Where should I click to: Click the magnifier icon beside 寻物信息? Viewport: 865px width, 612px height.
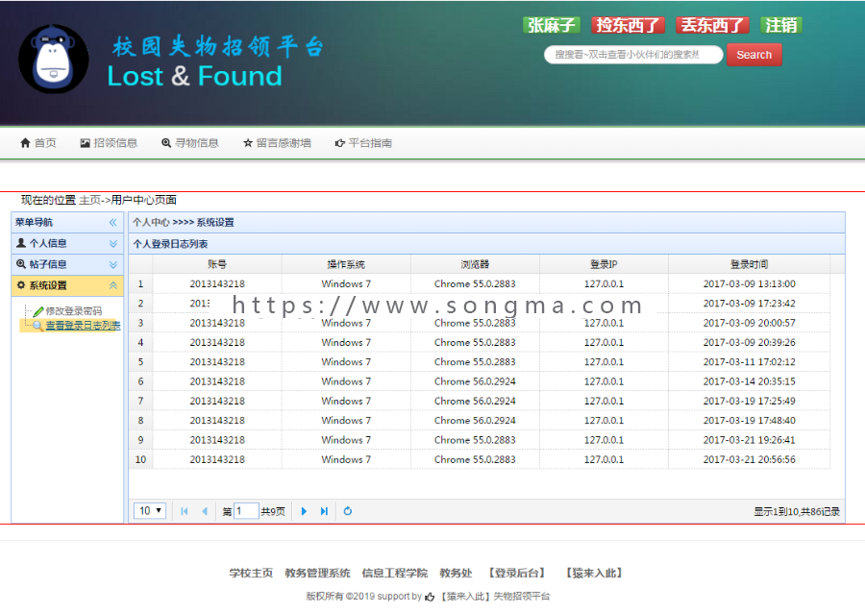tap(166, 143)
